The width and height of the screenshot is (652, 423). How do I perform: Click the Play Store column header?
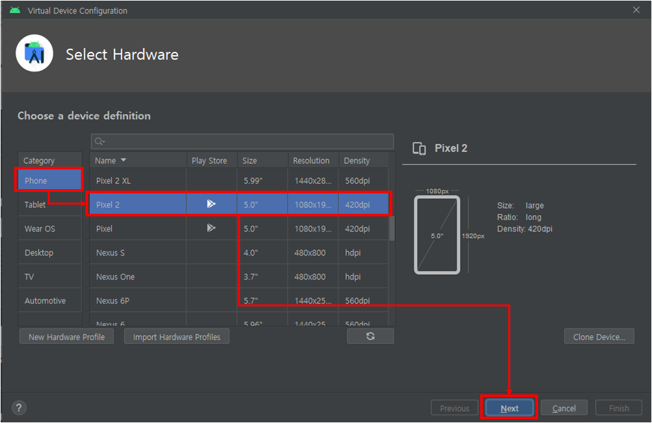click(x=212, y=160)
